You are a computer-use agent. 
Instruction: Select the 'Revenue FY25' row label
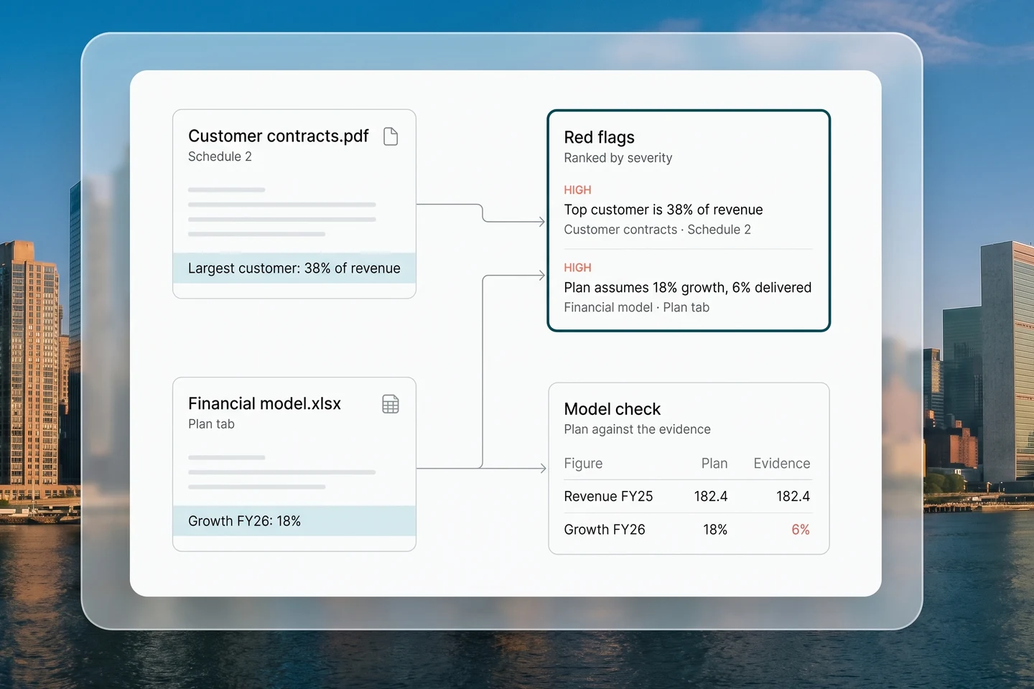(609, 497)
